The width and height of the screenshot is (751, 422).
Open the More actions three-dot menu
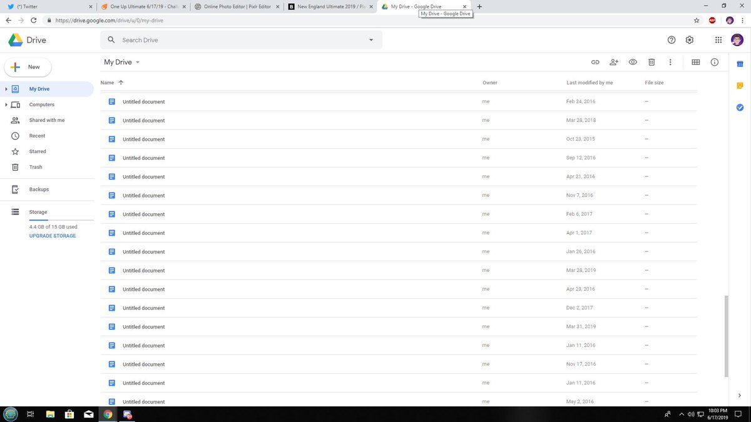click(670, 62)
